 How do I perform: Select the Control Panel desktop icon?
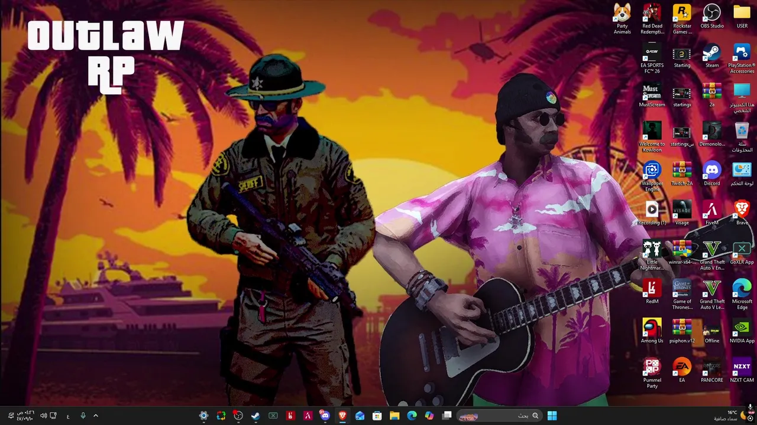pyautogui.click(x=742, y=174)
